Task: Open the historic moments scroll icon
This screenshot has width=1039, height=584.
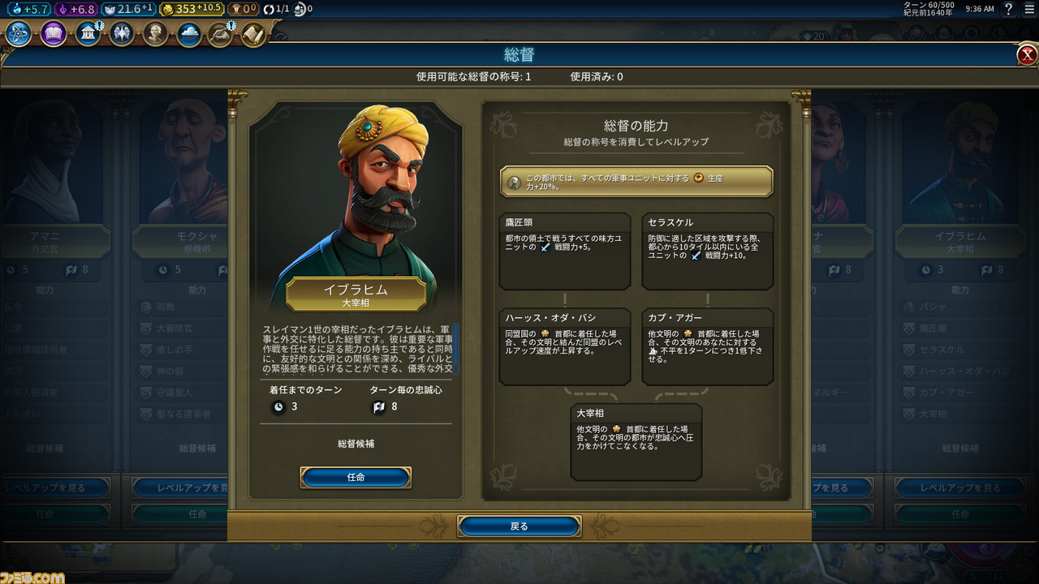Action: [x=253, y=34]
